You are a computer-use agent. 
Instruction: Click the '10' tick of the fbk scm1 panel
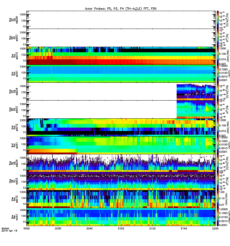pyautogui.click(x=24, y=222)
